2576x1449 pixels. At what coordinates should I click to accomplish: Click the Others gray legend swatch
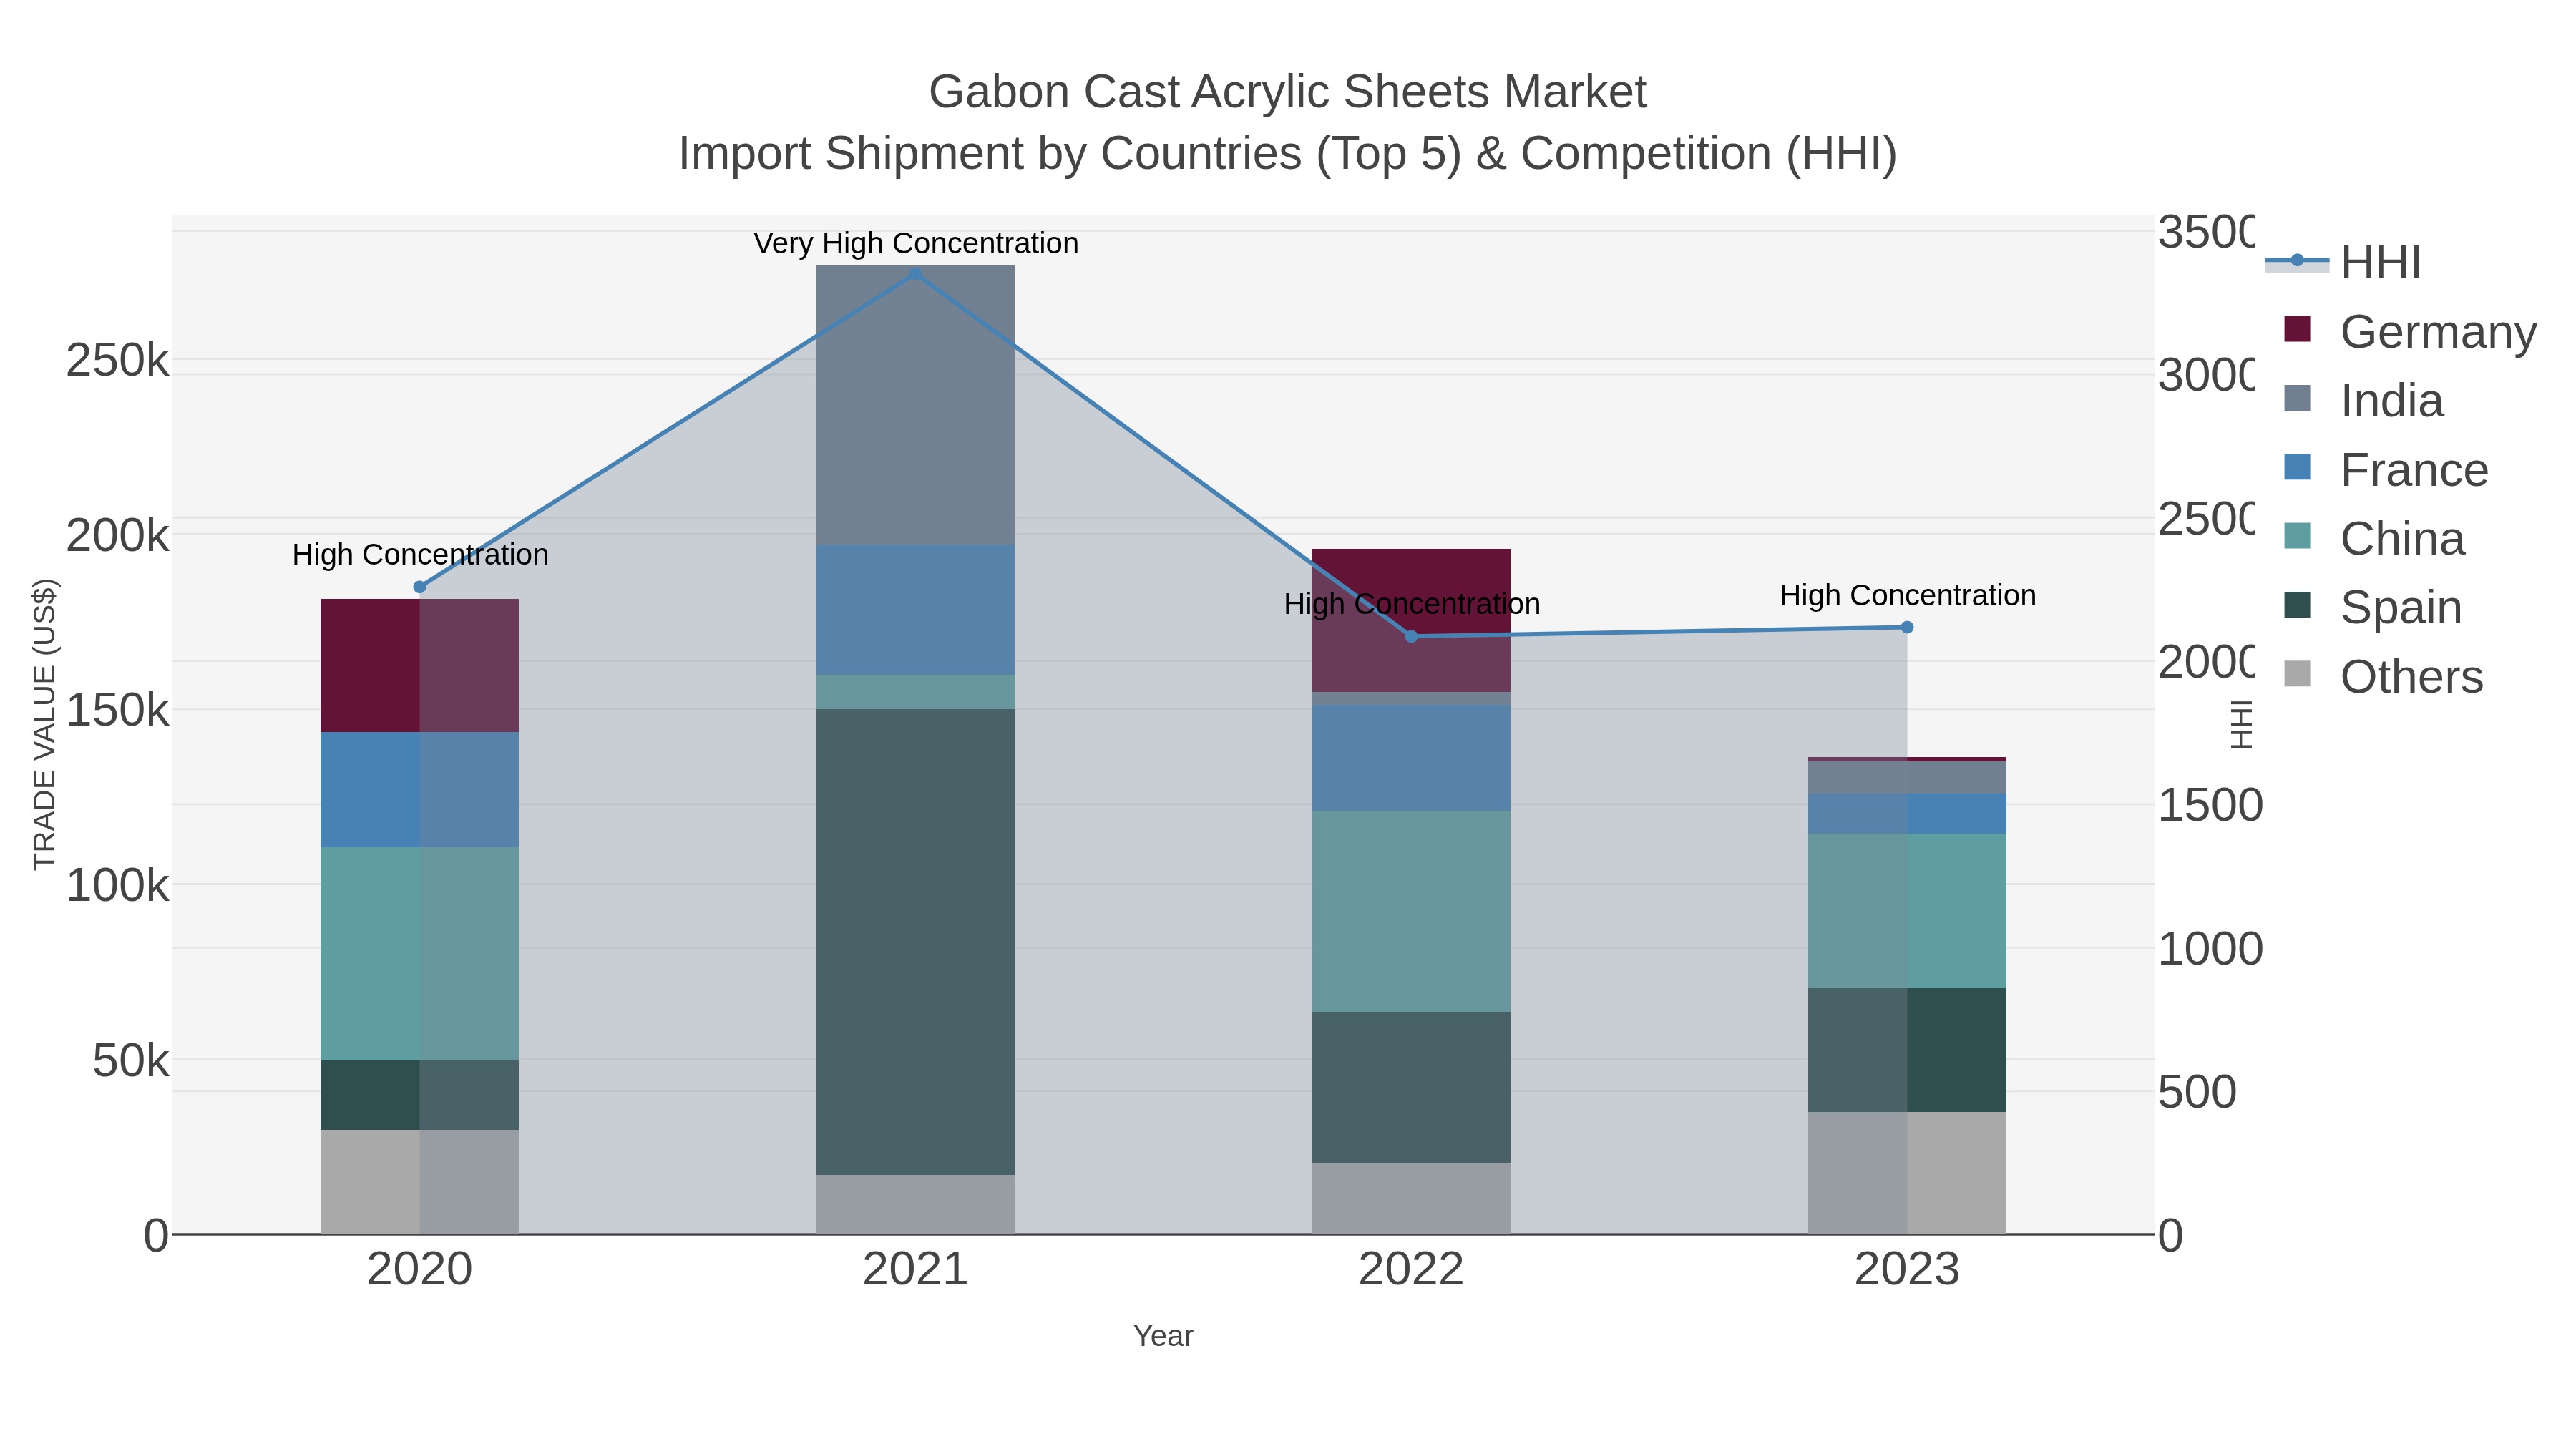coord(2298,674)
